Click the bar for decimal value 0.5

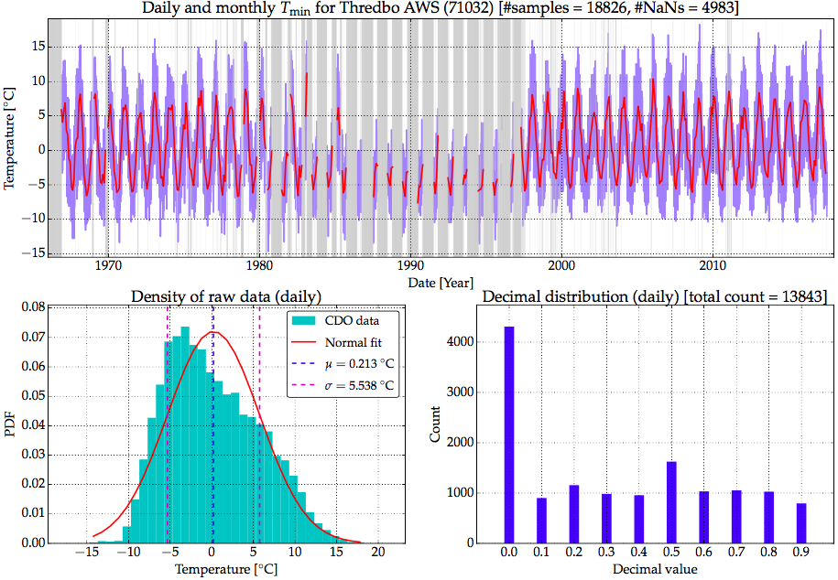click(x=671, y=502)
